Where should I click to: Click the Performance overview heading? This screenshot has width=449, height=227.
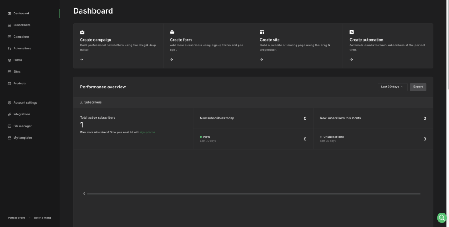click(x=103, y=87)
